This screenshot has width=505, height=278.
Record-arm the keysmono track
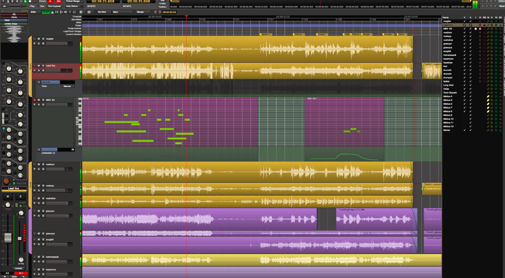tap(34, 270)
